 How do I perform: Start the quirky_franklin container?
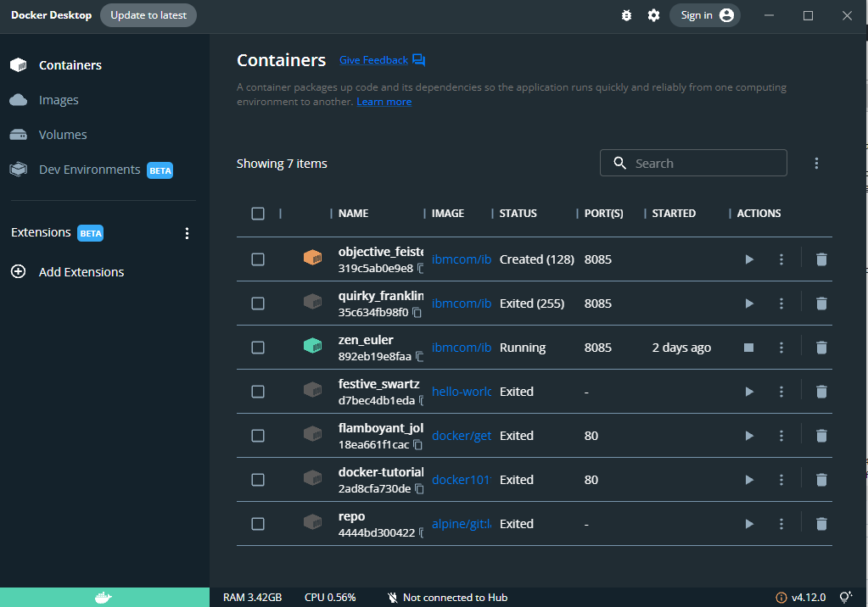[x=749, y=303]
